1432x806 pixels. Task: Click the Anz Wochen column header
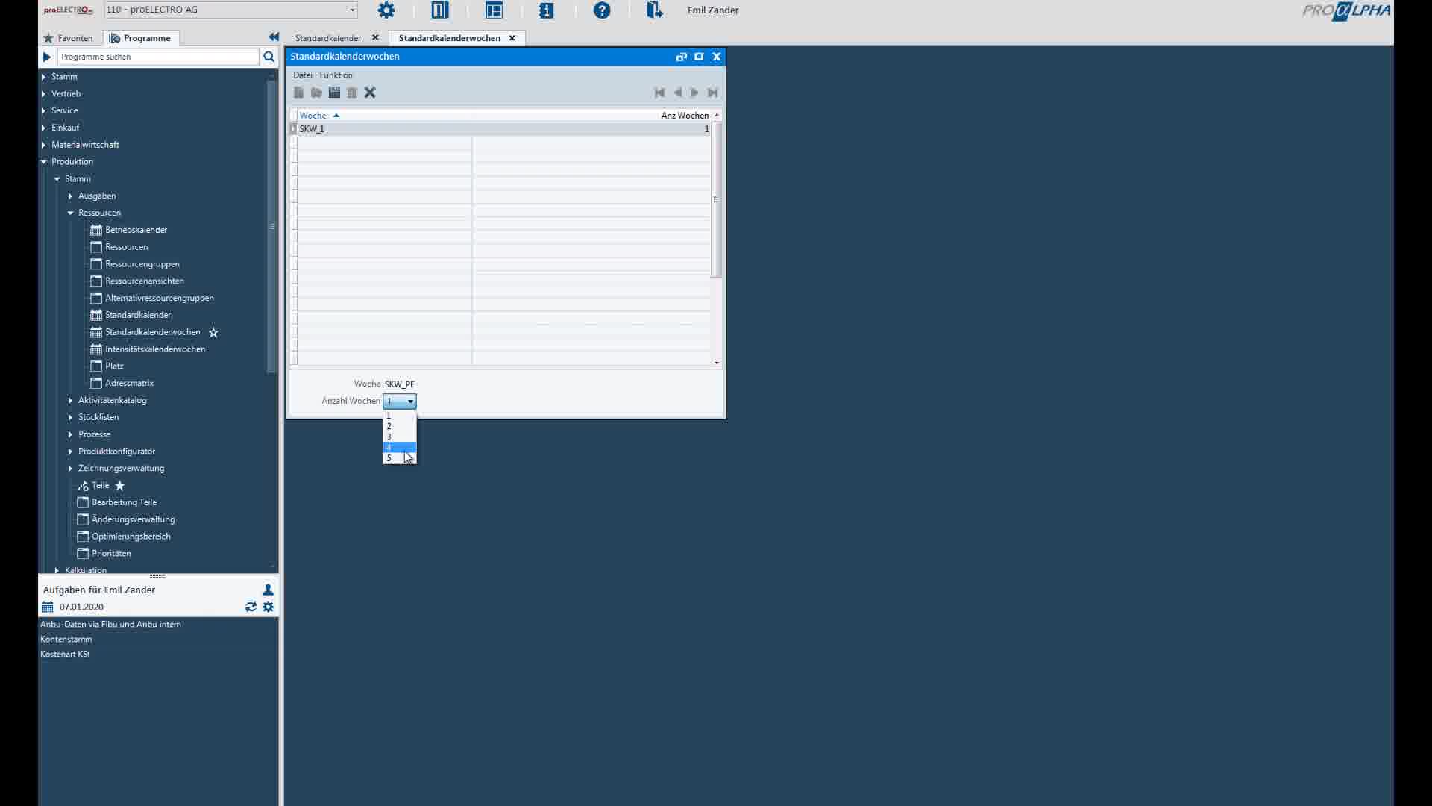685,116
